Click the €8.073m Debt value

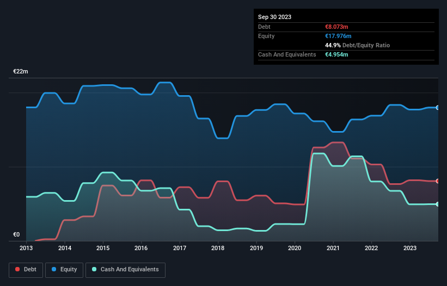point(336,27)
